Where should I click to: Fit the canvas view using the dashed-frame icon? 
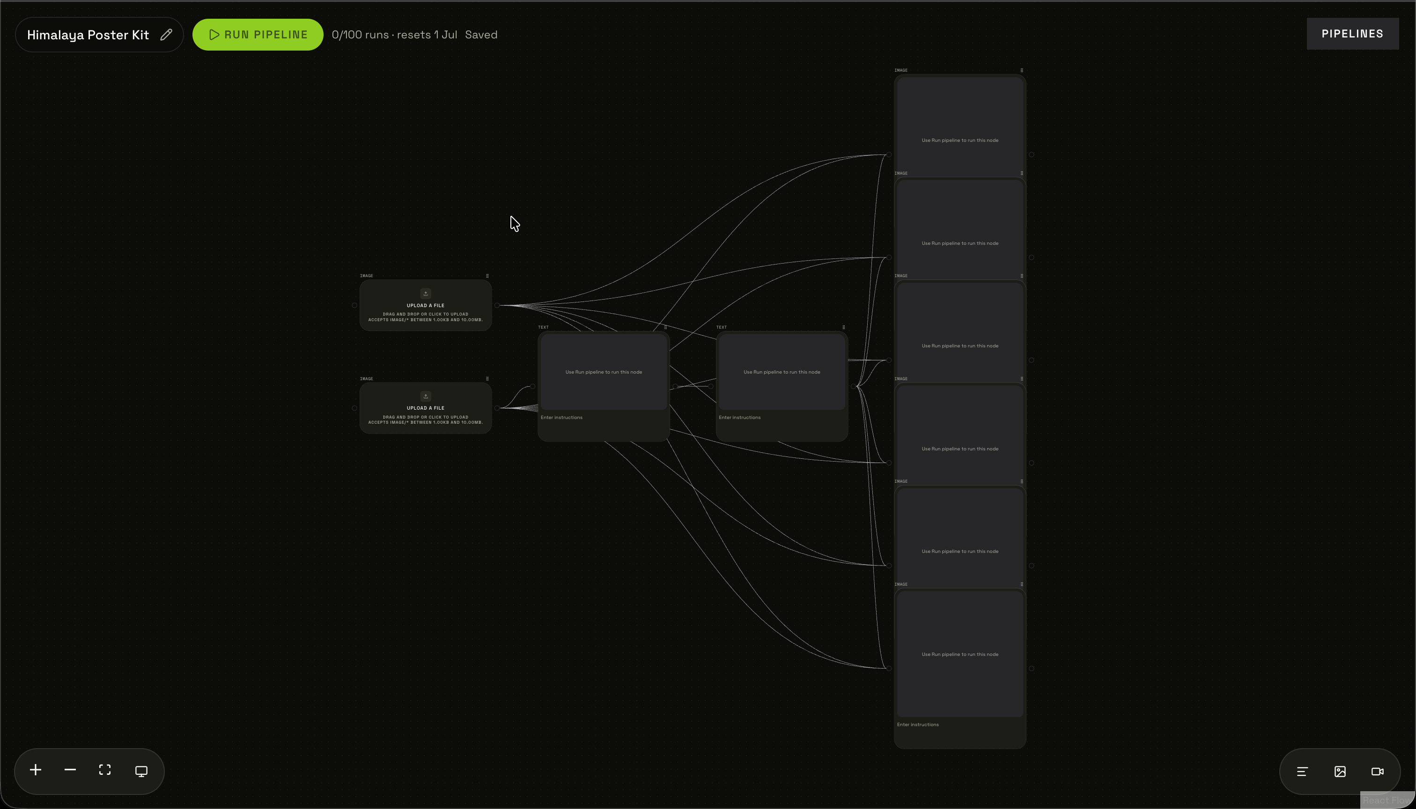point(105,770)
